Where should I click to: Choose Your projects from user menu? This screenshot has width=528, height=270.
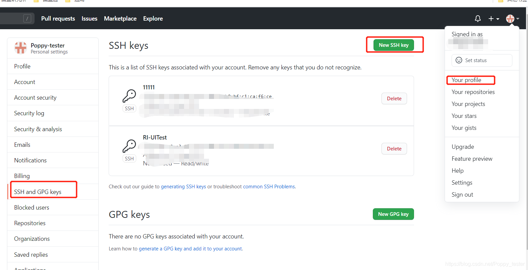pyautogui.click(x=482, y=104)
